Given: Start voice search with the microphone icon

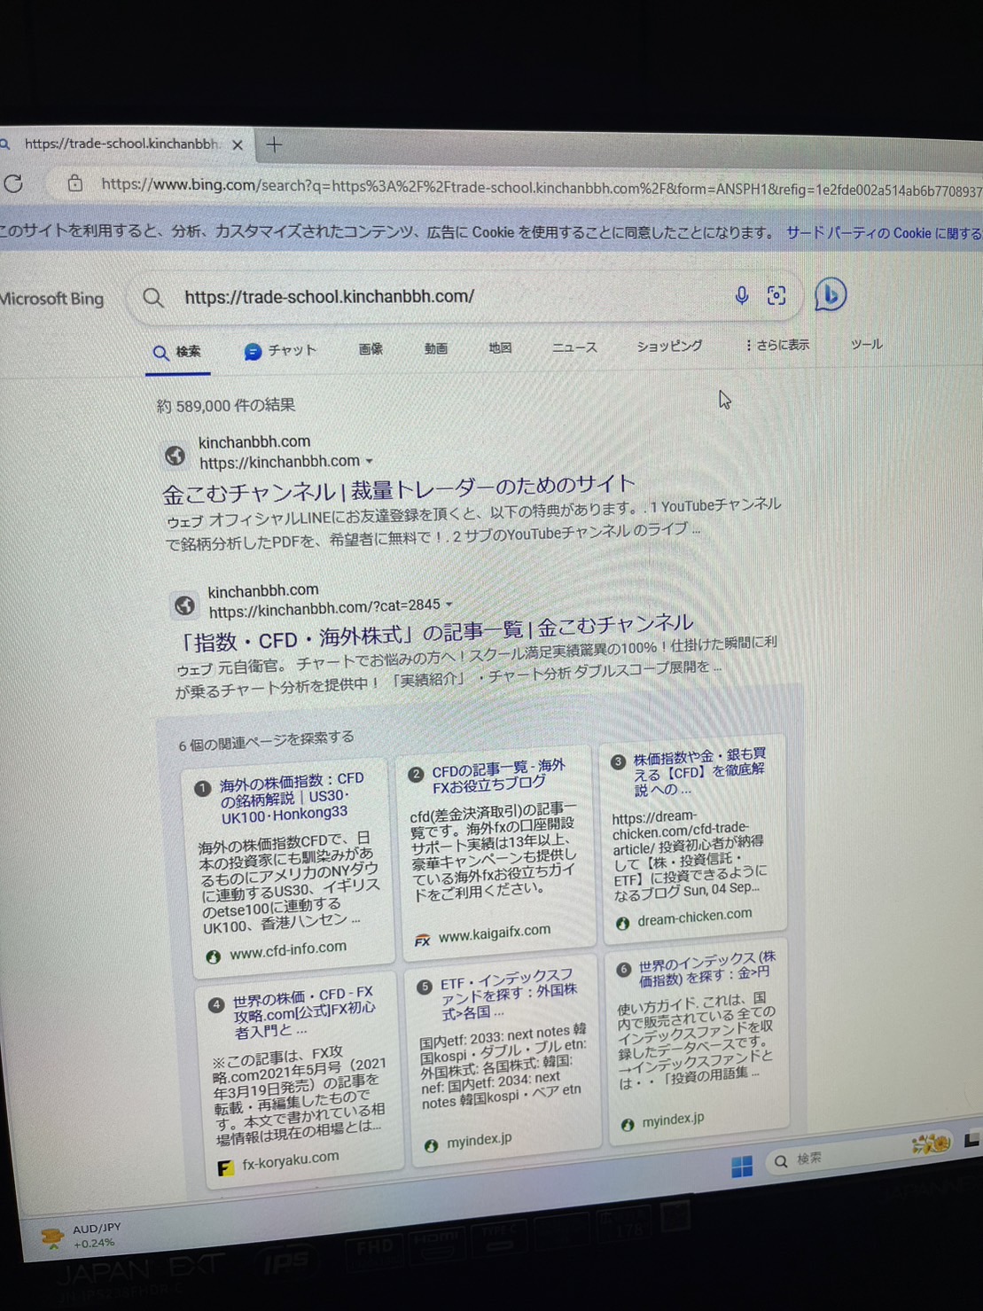Looking at the screenshot, I should pos(742,296).
